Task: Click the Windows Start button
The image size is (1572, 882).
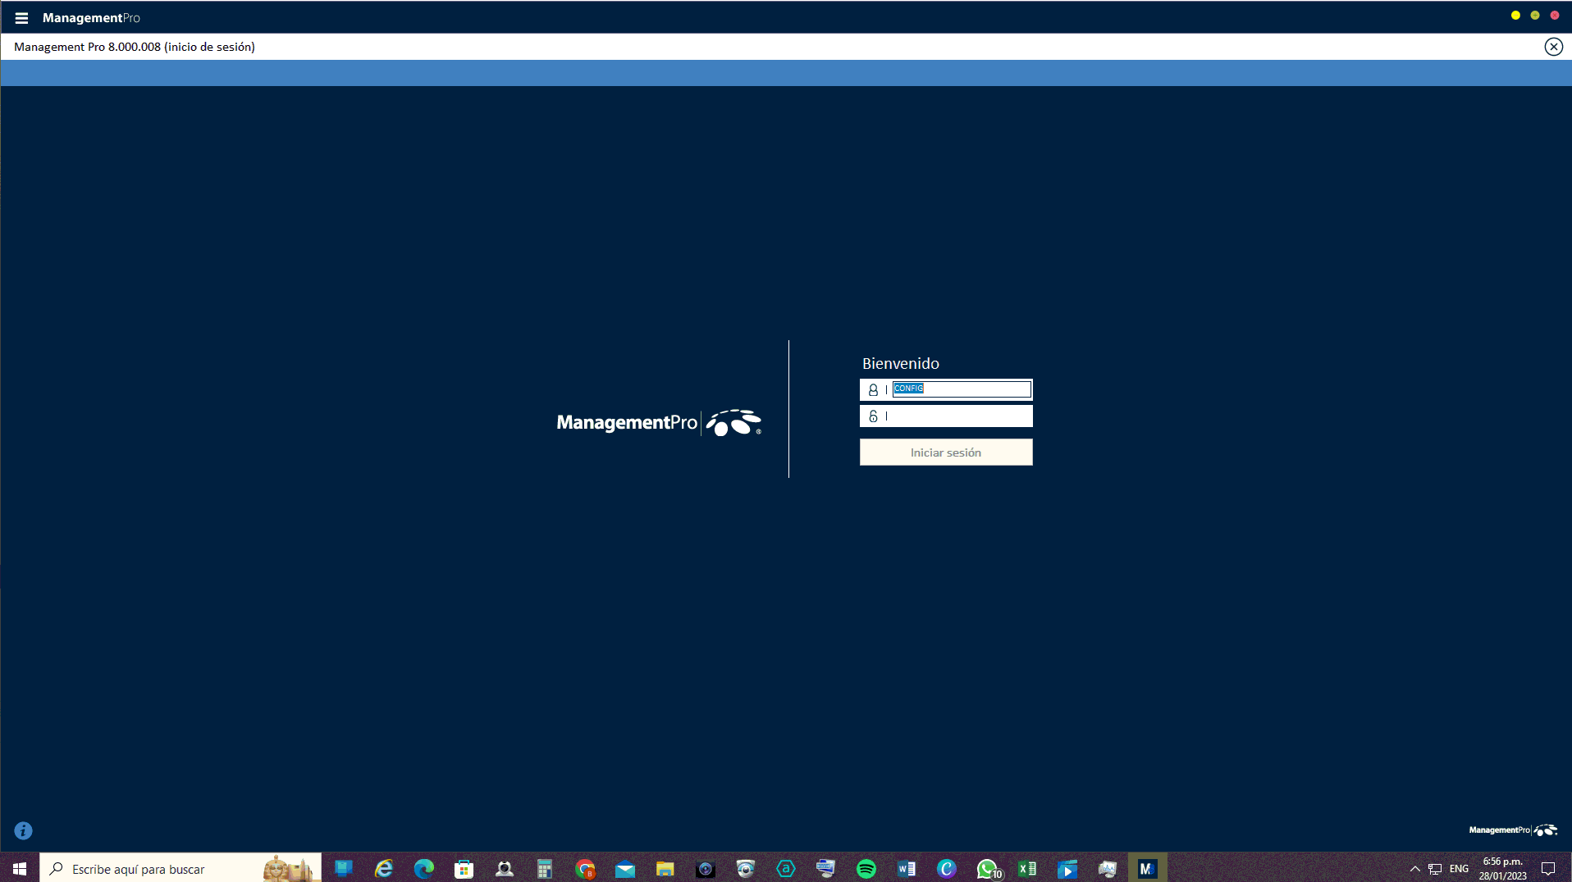Action: click(20, 869)
